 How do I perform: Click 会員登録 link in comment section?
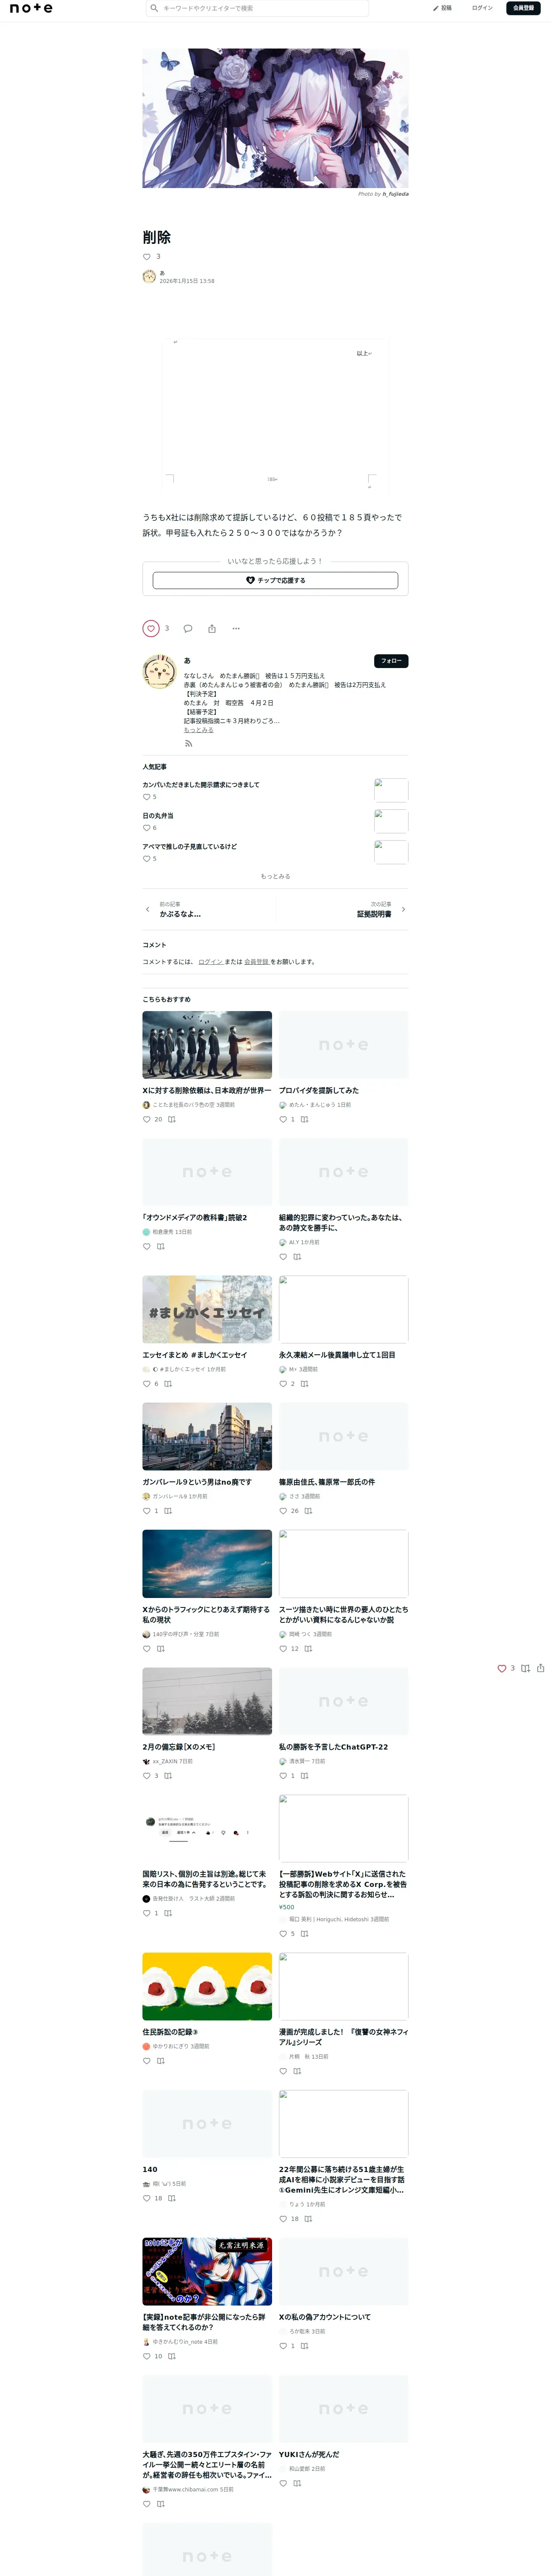pyautogui.click(x=256, y=962)
